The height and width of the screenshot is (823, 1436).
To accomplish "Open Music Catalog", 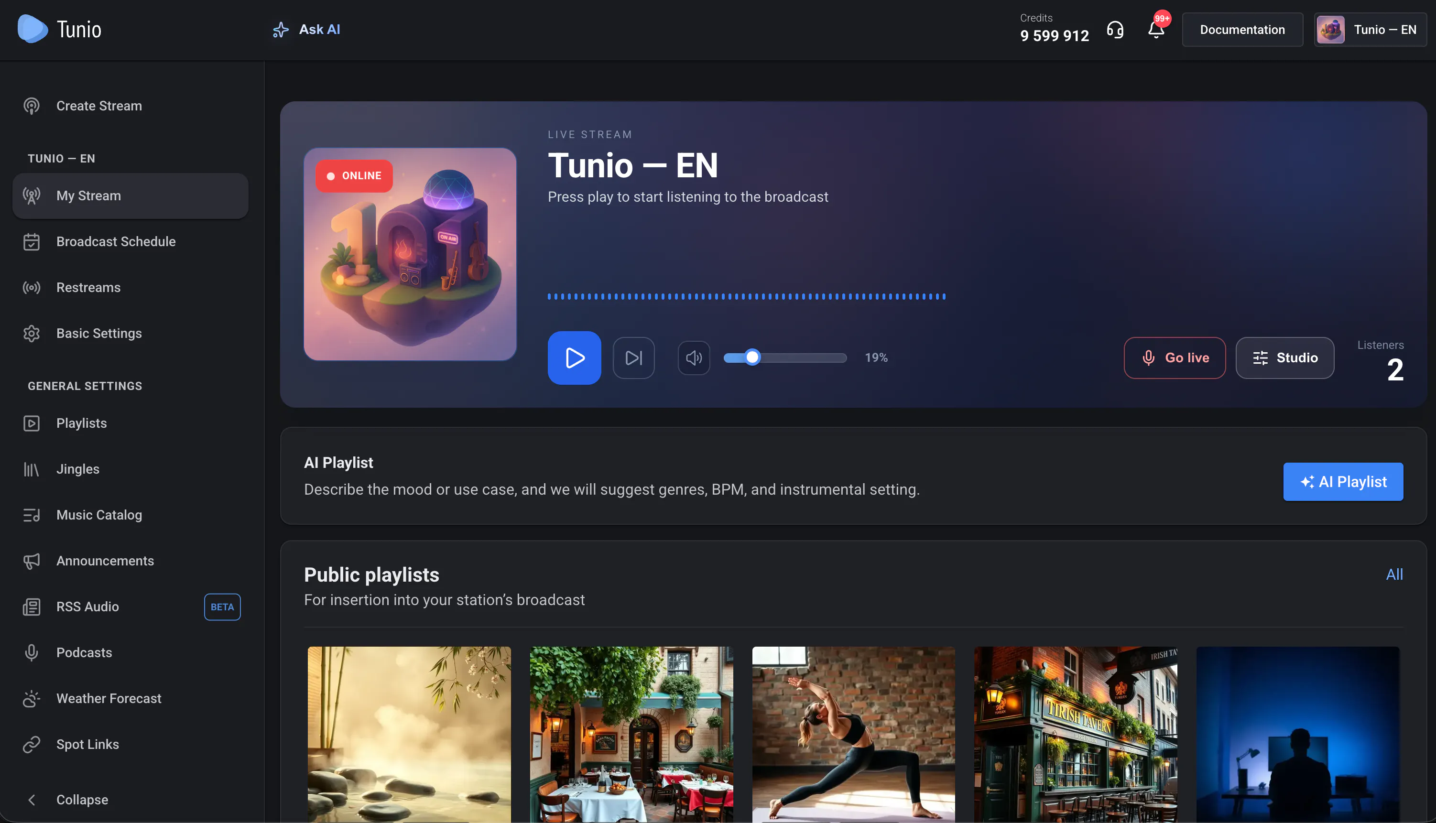I will click(130, 514).
